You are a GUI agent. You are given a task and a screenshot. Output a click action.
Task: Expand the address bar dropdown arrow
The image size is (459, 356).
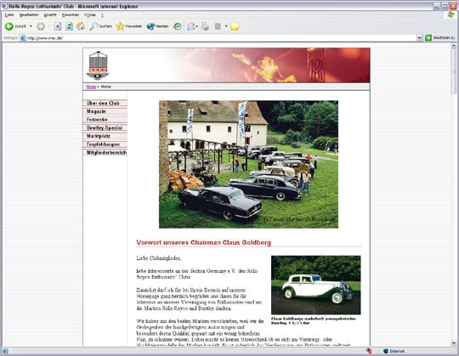pyautogui.click(x=419, y=37)
